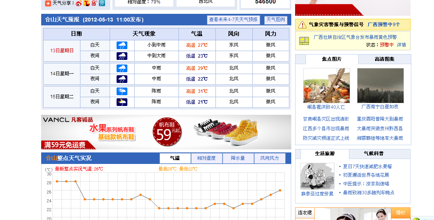
Task: Click the 14日星期一 date cell
Action: (x=62, y=74)
